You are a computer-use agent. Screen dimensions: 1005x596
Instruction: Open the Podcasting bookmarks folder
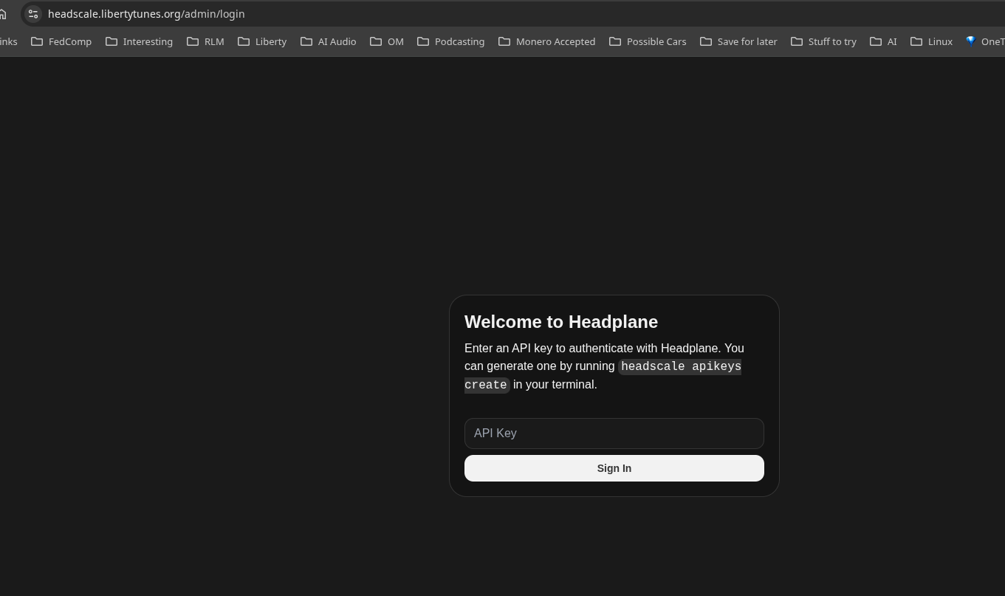tap(451, 41)
